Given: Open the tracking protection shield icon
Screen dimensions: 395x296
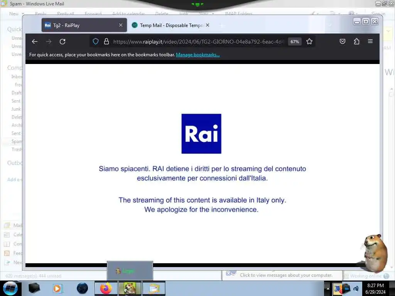Looking at the screenshot, I should click(96, 42).
